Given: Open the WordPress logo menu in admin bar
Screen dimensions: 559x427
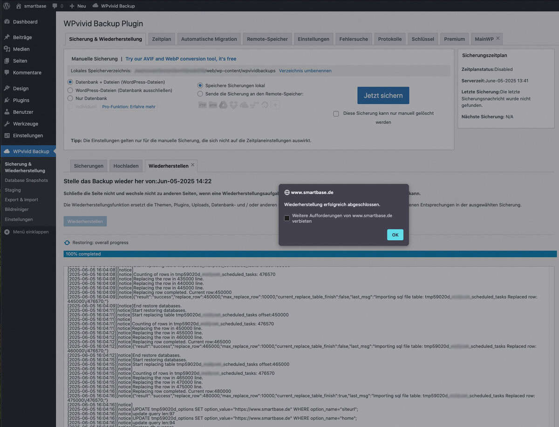Looking at the screenshot, I should coord(7,6).
